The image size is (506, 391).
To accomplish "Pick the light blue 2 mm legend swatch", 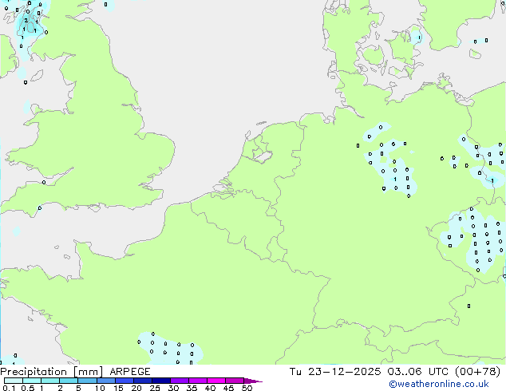I will click(x=69, y=381).
